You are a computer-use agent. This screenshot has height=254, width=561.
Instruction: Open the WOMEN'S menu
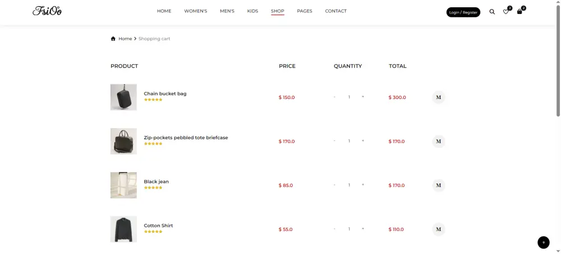click(x=196, y=11)
